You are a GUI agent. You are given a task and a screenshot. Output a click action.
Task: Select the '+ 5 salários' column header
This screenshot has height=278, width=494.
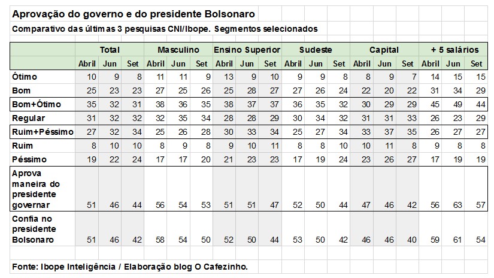[453, 50]
